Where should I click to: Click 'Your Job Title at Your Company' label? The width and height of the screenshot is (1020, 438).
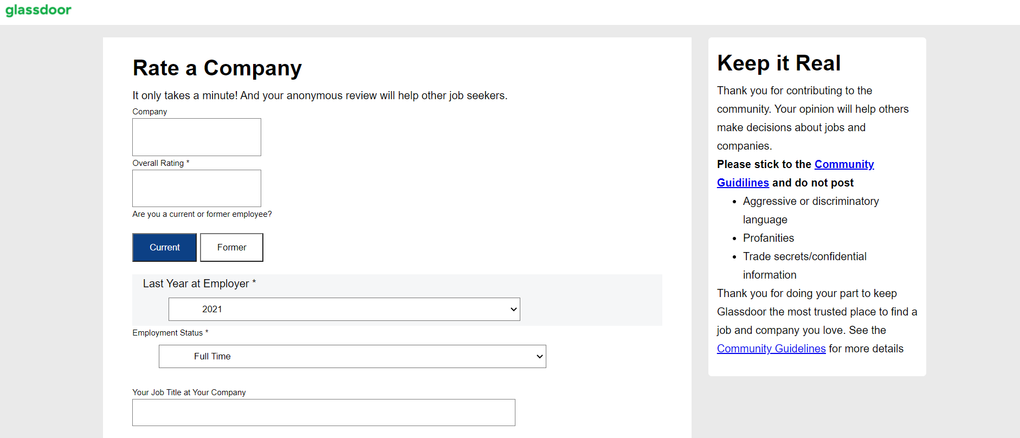point(189,392)
